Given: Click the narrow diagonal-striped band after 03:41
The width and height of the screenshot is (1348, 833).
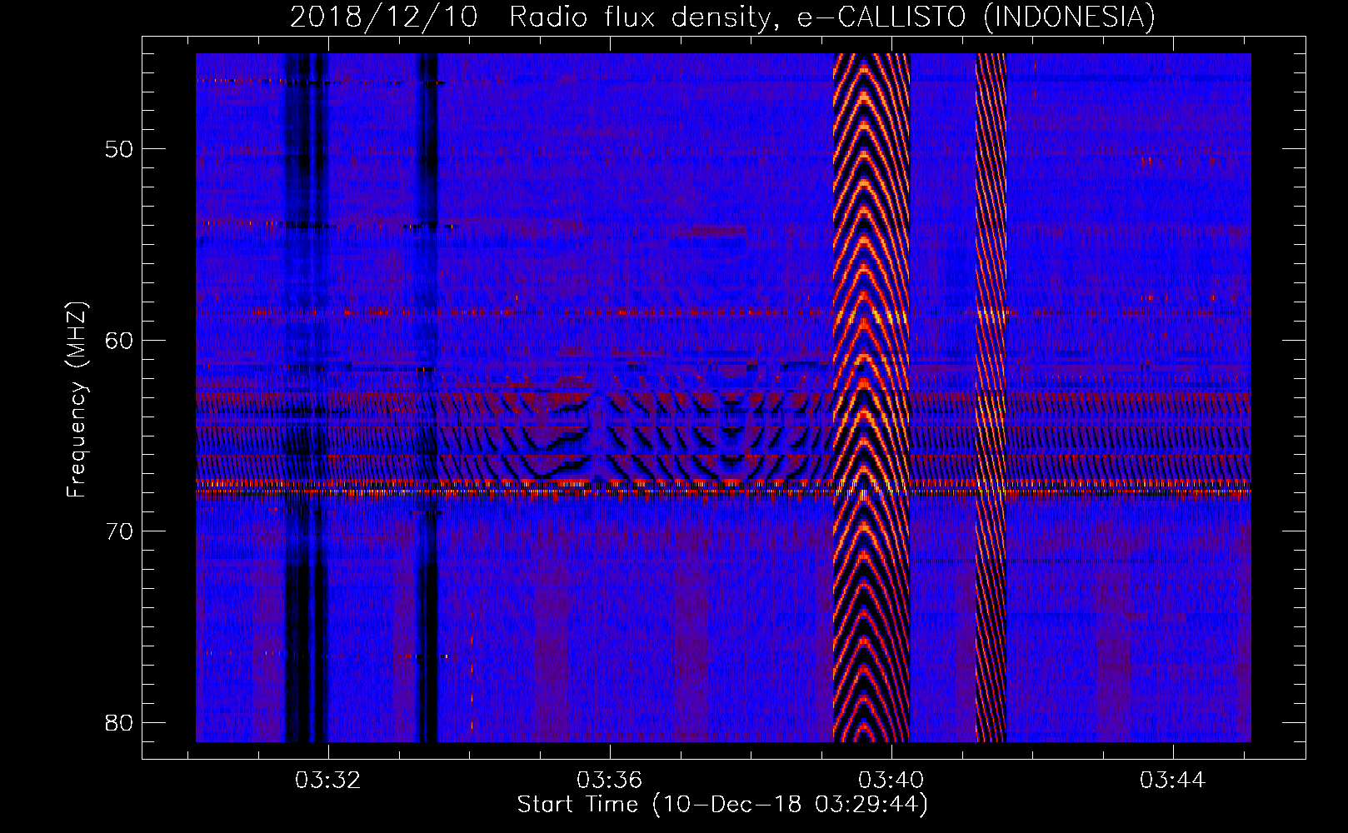Looking at the screenshot, I should pyautogui.click(x=991, y=397).
